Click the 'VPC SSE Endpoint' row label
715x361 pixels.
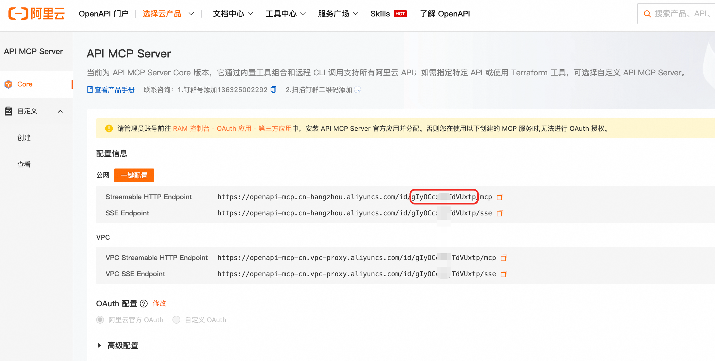tap(135, 274)
